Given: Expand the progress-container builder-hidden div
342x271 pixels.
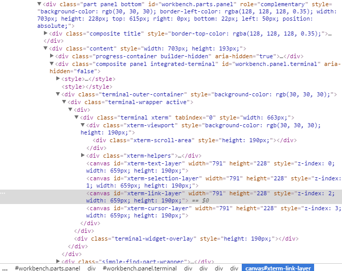Looking at the screenshot, I should 52,56.
